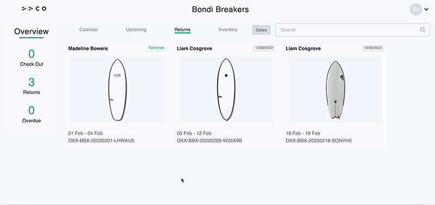Toggle the Dates filter button
Image resolution: width=435 pixels, height=205 pixels.
(261, 30)
